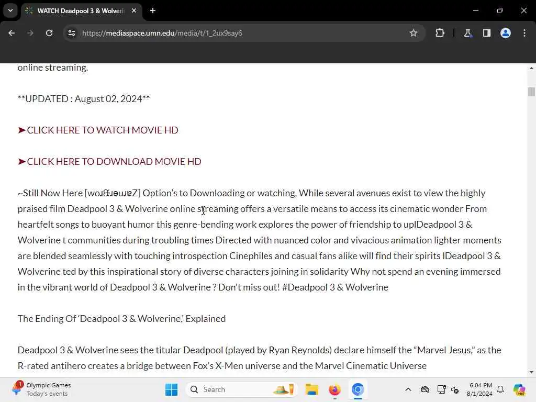Click the UPDATED : August 02, 2024 text

coord(84,99)
